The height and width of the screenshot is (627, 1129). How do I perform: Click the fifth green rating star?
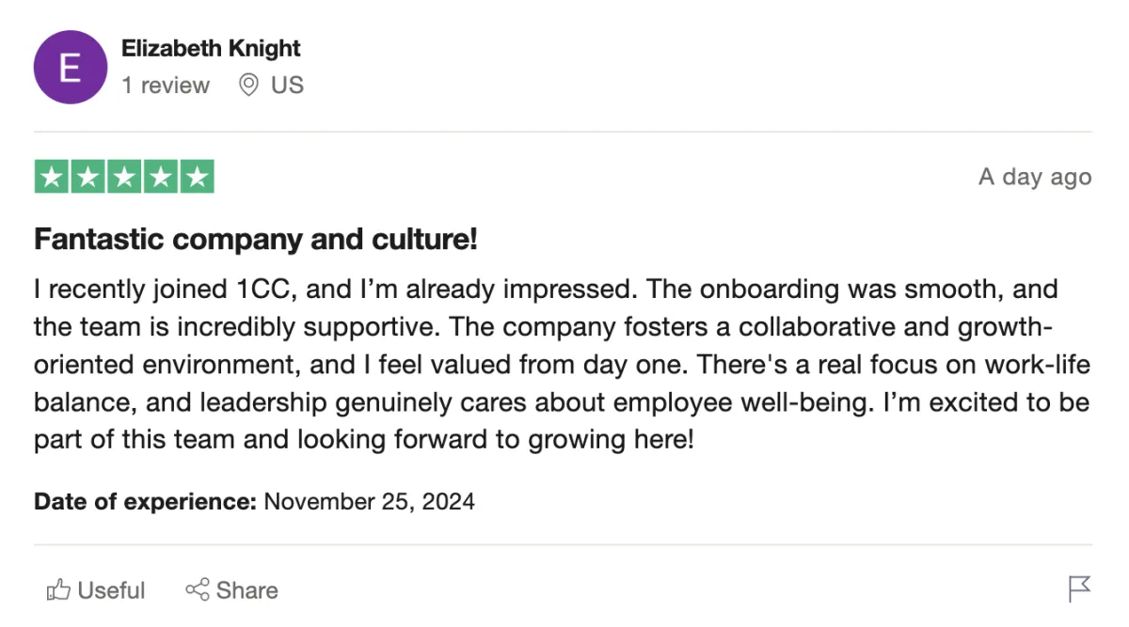point(197,177)
